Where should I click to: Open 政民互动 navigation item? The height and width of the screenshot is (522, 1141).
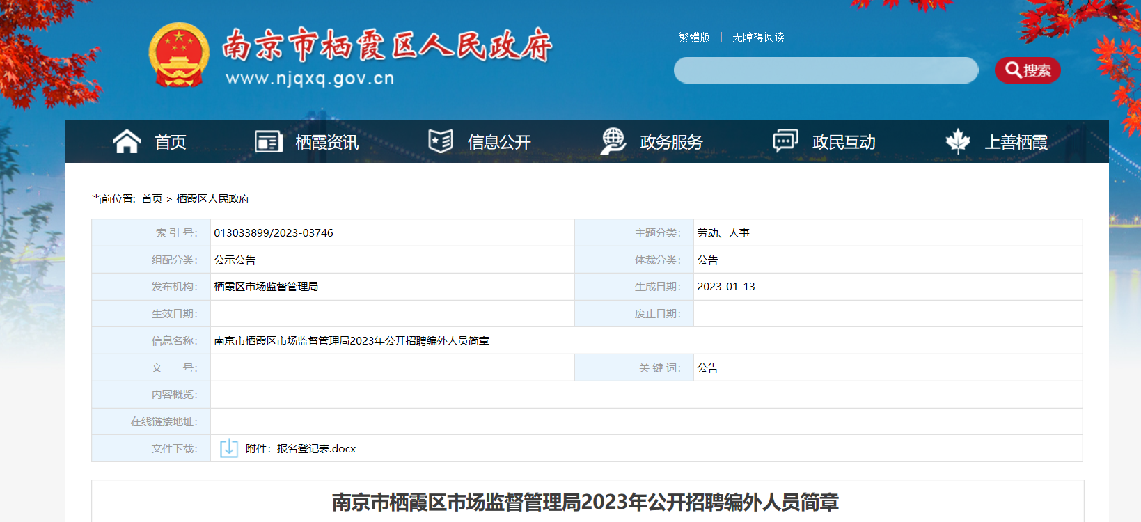pyautogui.click(x=844, y=142)
